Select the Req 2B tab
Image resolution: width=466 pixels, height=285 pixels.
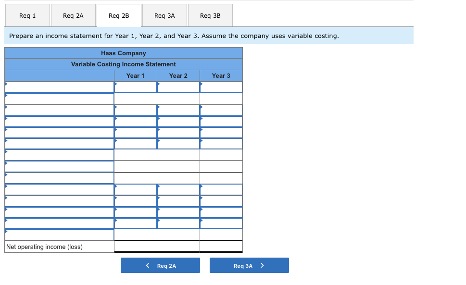tap(119, 15)
